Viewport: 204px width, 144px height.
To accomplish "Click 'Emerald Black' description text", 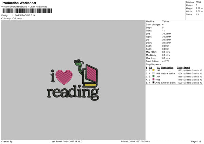I will point(168,83).
